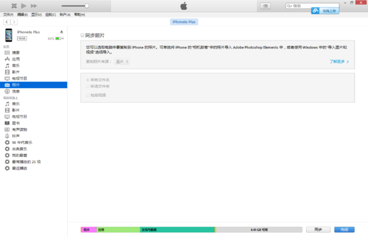This screenshot has width=368, height=237.
Task: Open the 控制 (Controls) menu
Action: coord(50,15)
